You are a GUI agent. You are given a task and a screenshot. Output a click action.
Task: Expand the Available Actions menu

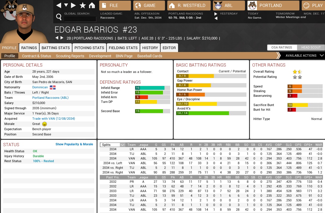click(x=302, y=56)
